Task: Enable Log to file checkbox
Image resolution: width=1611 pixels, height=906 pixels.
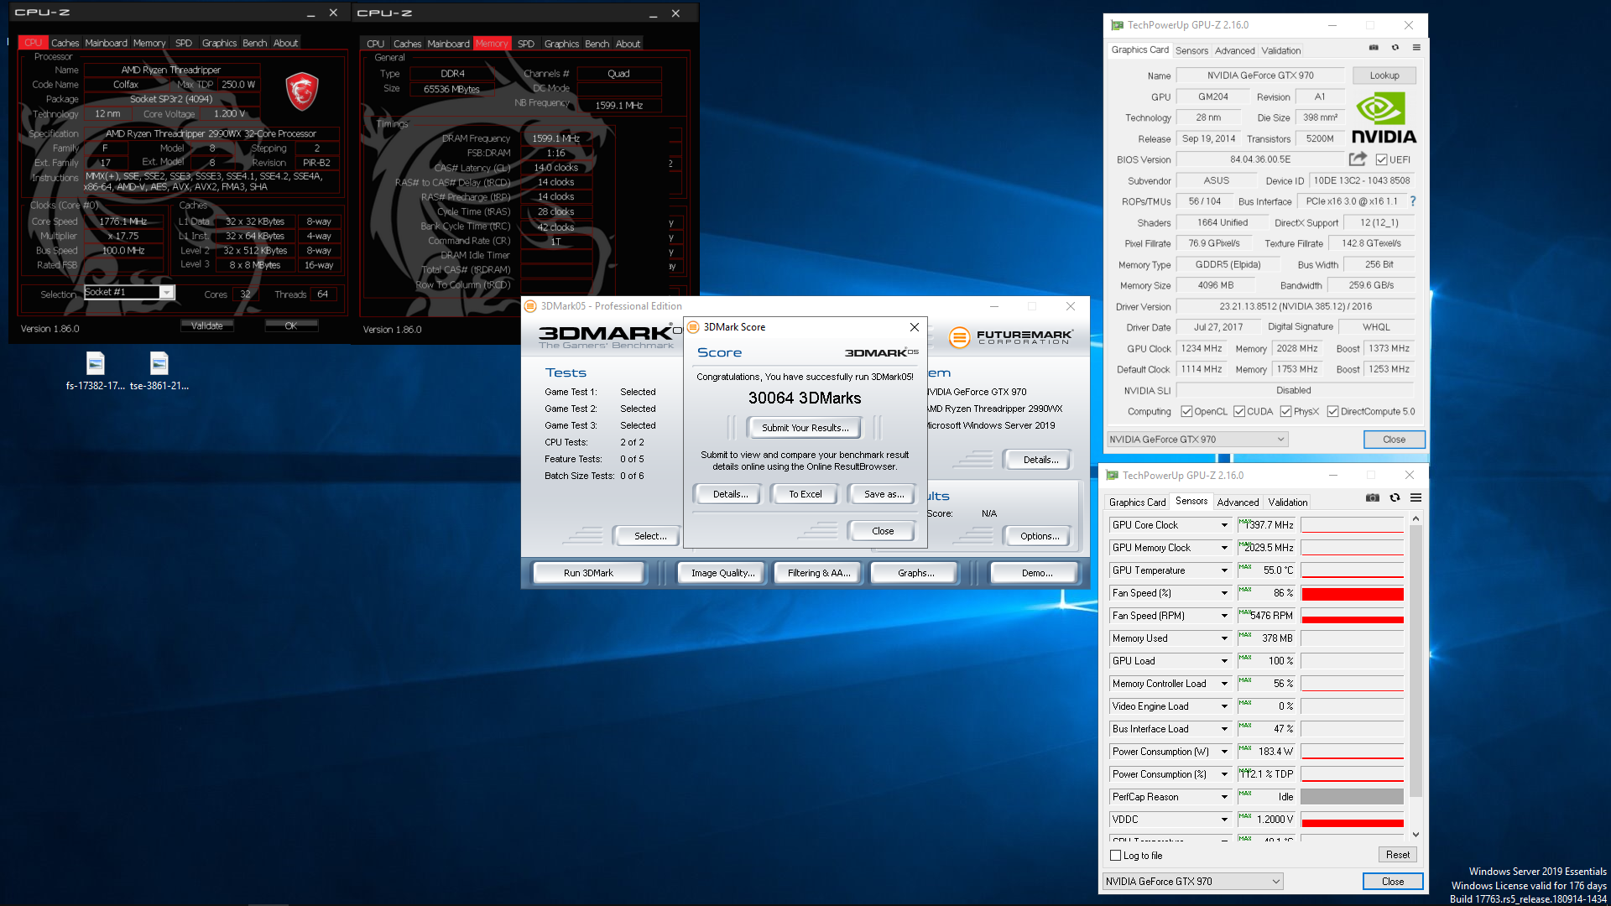Action: coord(1115,856)
